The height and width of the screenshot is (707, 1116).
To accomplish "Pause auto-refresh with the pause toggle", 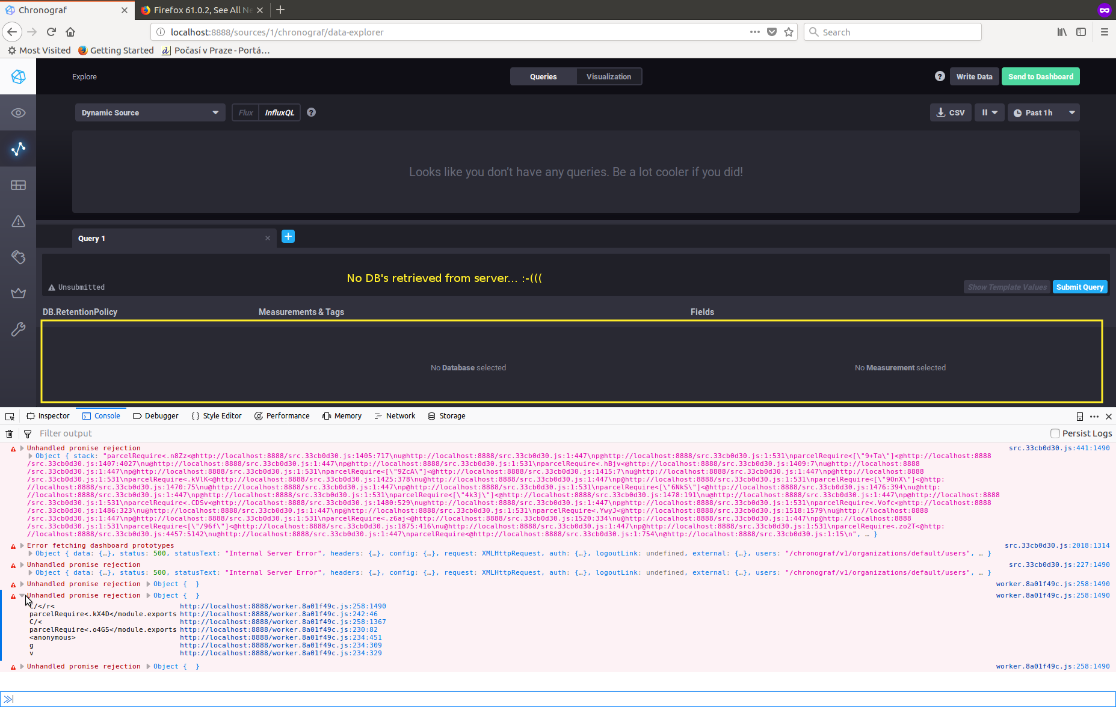I will coord(985,112).
